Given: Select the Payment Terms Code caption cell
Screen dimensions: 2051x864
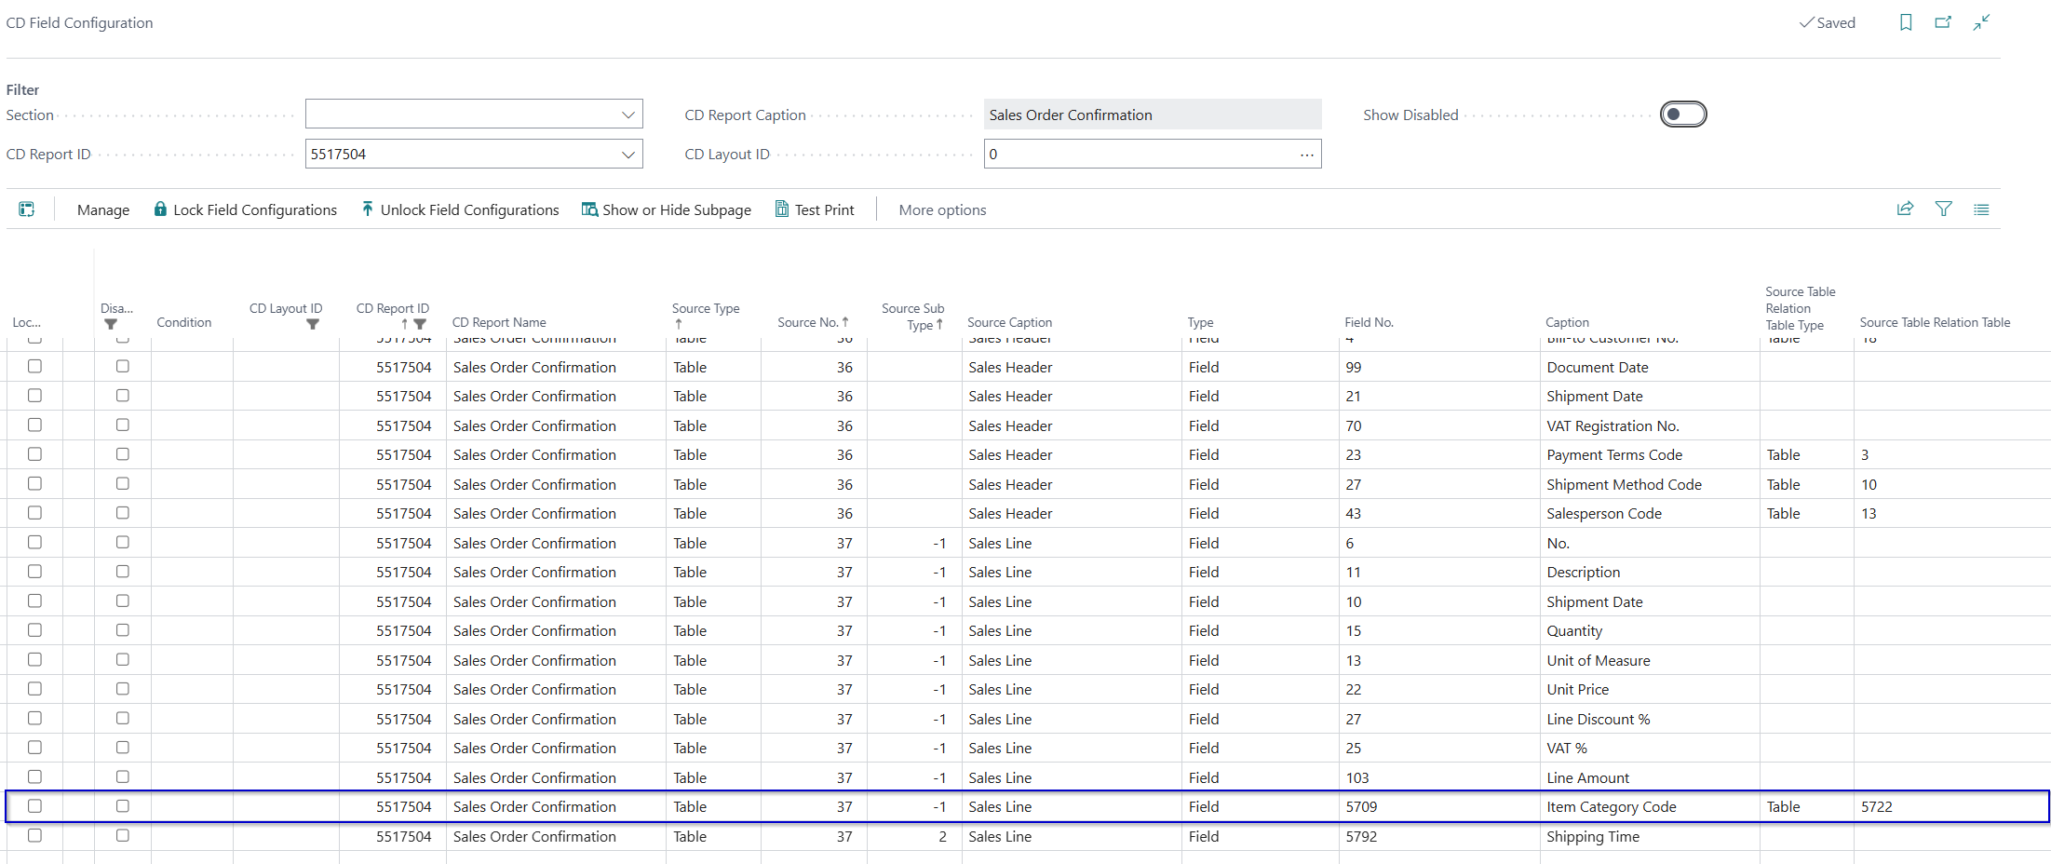Looking at the screenshot, I should [1649, 454].
